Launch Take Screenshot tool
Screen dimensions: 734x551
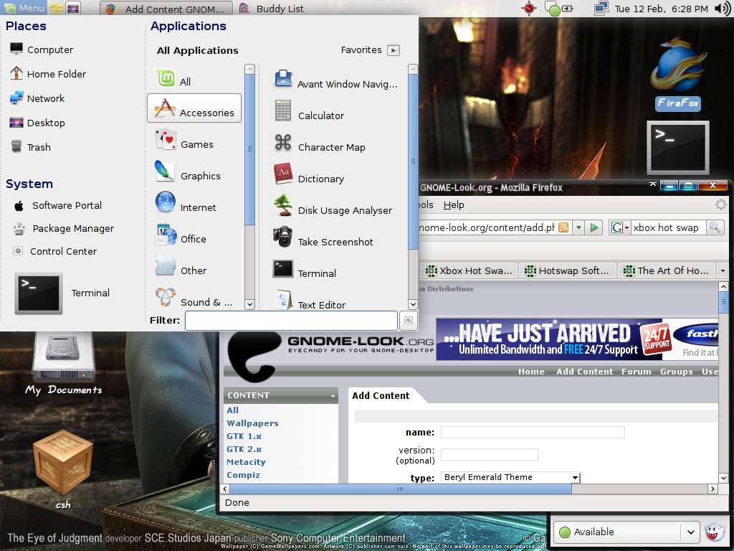click(324, 238)
